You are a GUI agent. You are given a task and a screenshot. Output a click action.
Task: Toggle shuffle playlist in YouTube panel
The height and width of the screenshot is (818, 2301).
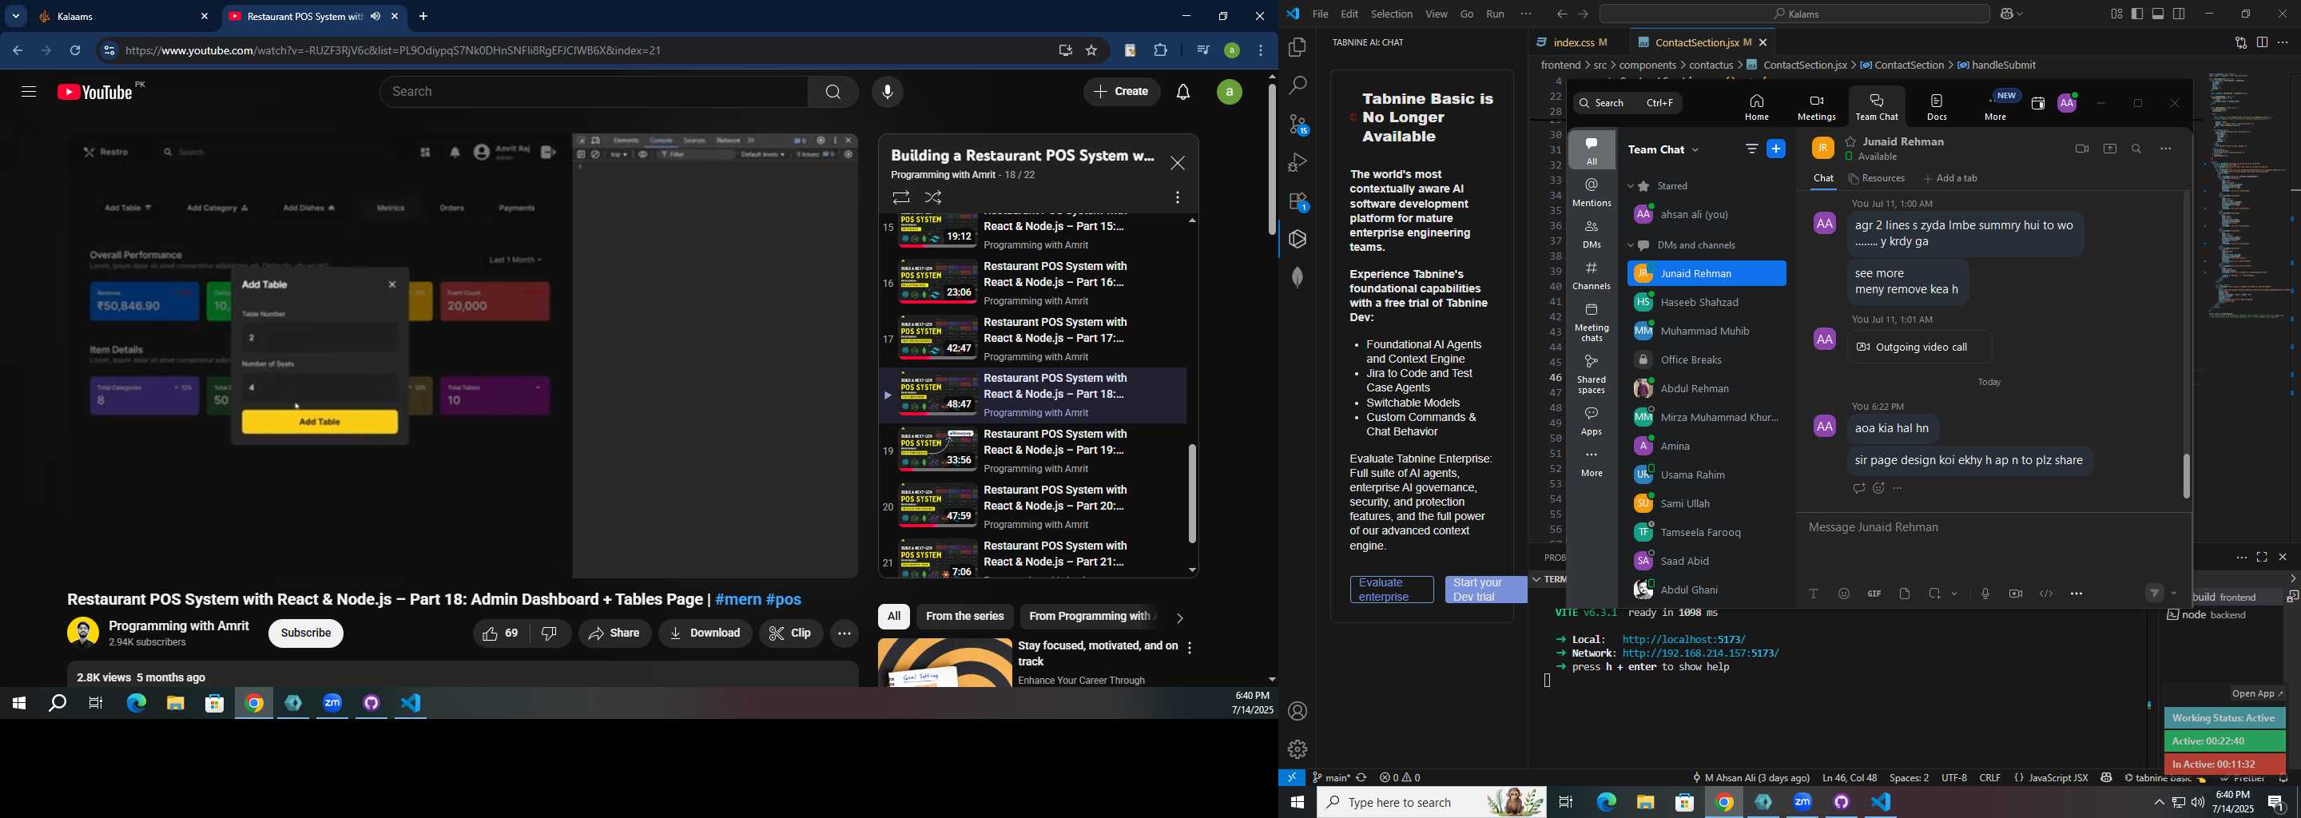(933, 197)
